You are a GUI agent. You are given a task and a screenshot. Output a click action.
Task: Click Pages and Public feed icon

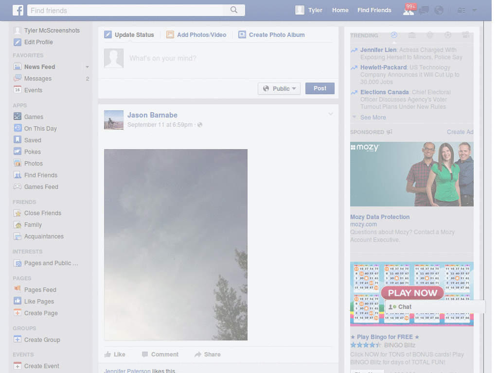(x=18, y=263)
